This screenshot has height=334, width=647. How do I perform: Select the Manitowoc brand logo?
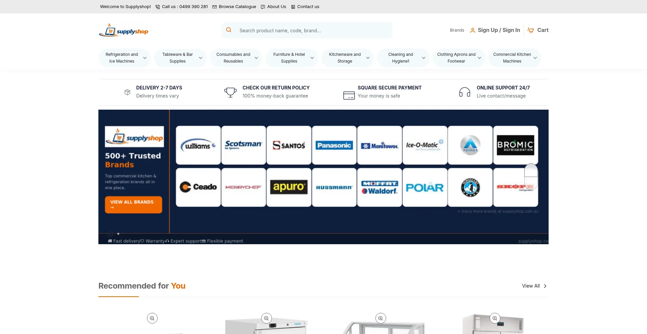(379, 145)
